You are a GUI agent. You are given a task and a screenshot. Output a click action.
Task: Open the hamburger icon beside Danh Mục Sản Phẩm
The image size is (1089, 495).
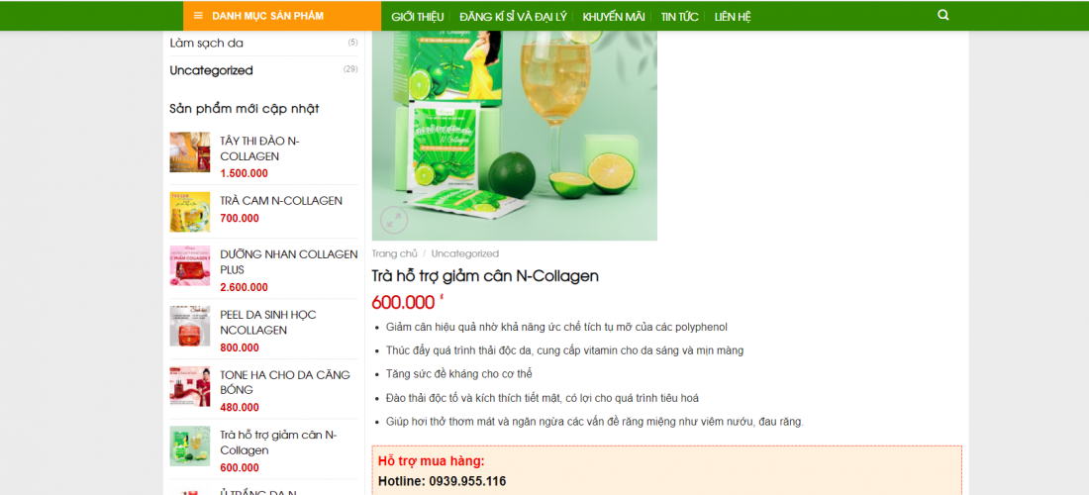point(199,16)
